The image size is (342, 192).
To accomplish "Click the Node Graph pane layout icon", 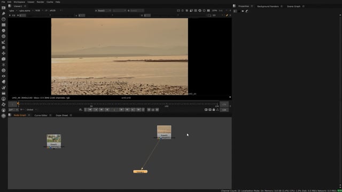I will coord(10,115).
